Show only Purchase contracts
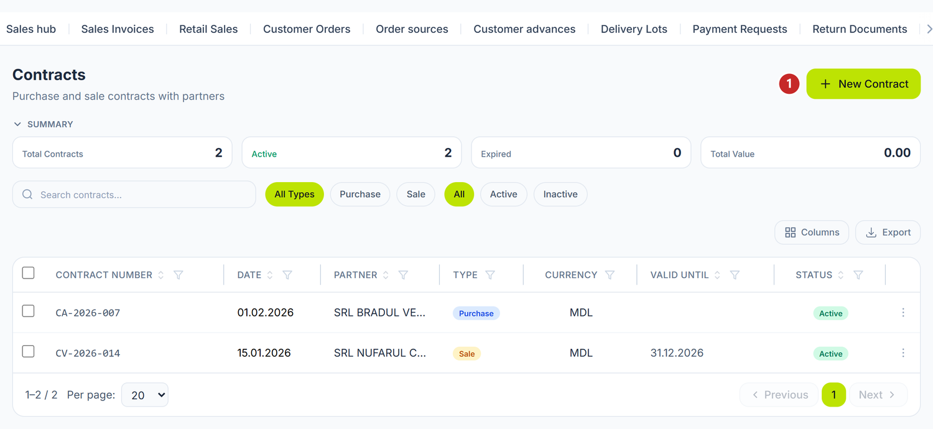 [360, 195]
